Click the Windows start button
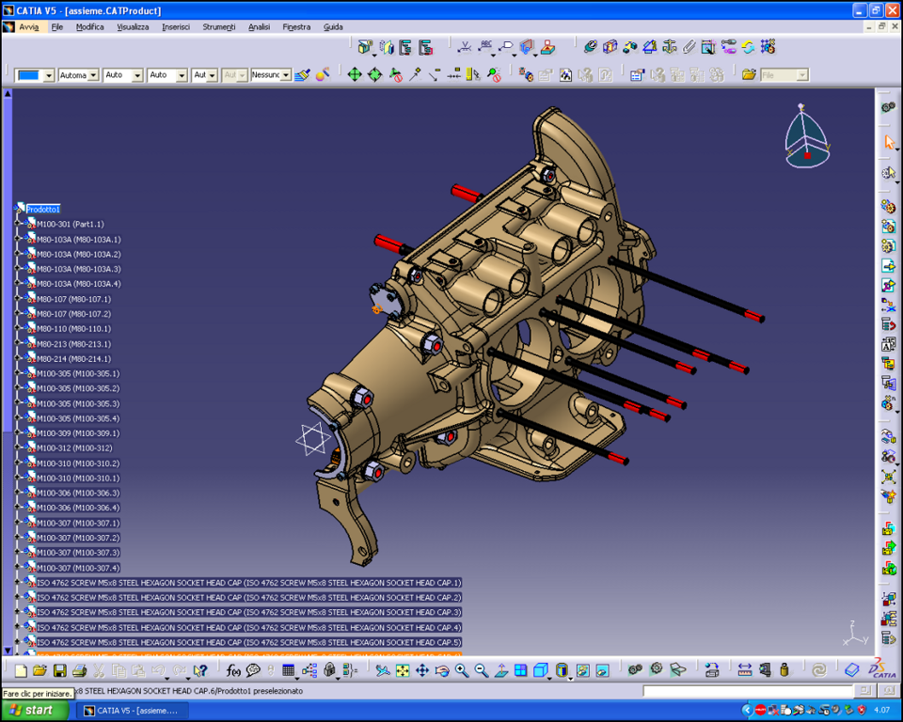The height and width of the screenshot is (722, 903). [x=34, y=711]
